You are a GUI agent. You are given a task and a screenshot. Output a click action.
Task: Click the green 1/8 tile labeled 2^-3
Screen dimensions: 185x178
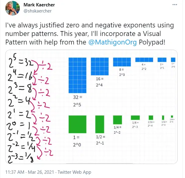[135, 118]
